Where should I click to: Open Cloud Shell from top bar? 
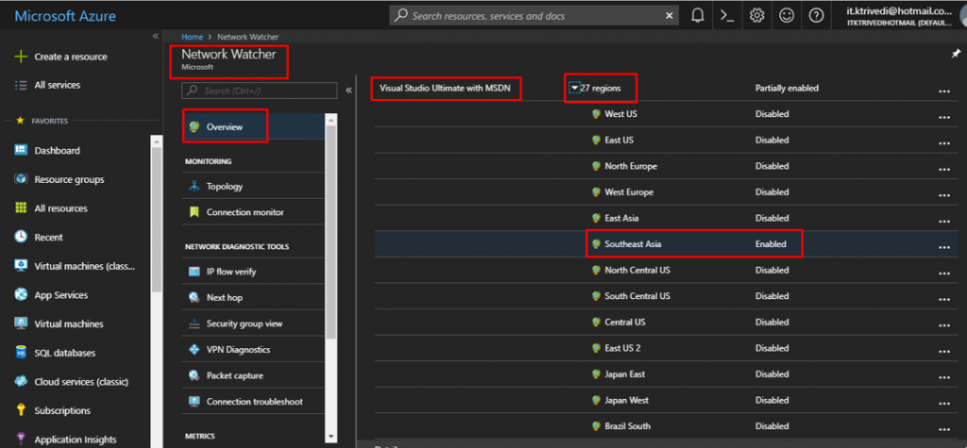point(727,15)
